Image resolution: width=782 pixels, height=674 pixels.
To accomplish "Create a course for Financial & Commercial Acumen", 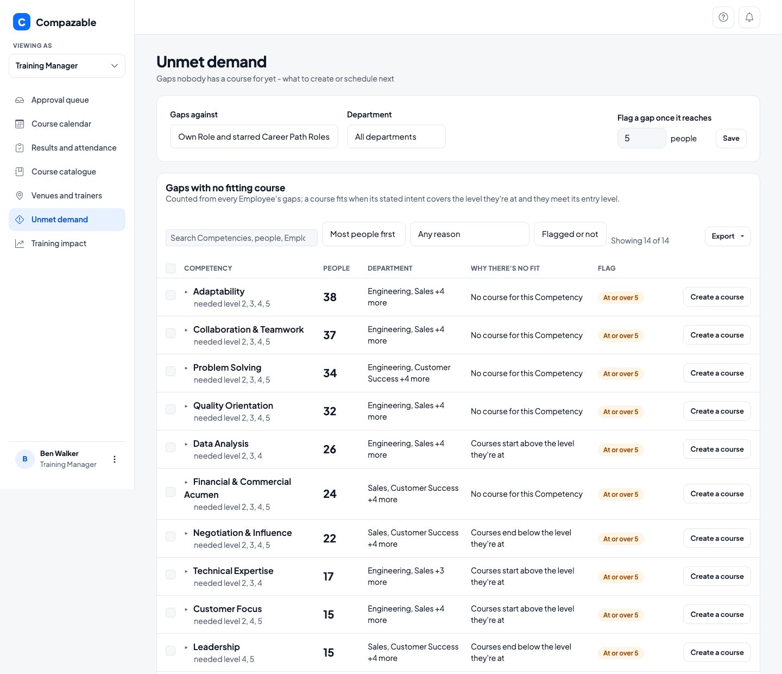I will tap(717, 494).
